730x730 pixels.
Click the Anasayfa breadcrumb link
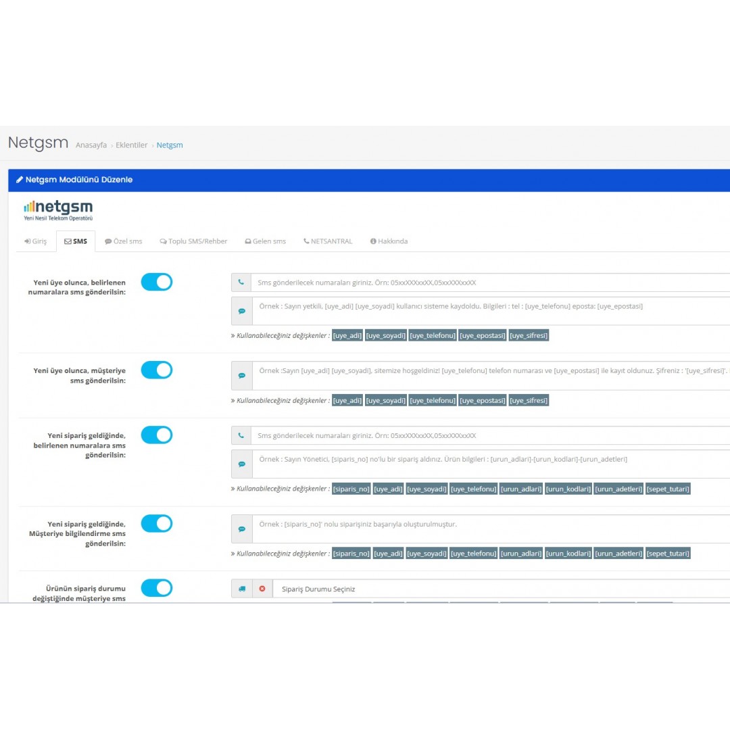tap(91, 145)
